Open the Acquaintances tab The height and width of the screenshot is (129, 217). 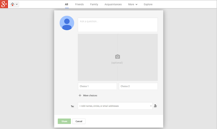point(113,4)
